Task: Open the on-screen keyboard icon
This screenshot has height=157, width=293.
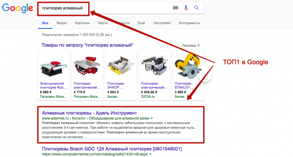Action: click(x=175, y=8)
